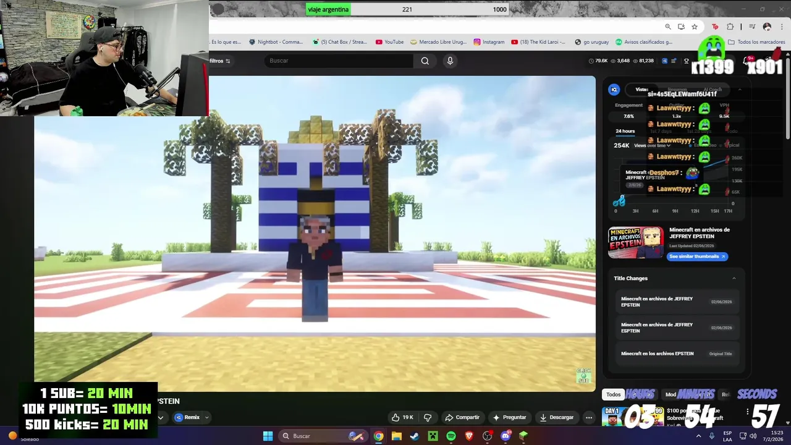Click the Compartir share button
791x445 pixels.
click(462, 417)
